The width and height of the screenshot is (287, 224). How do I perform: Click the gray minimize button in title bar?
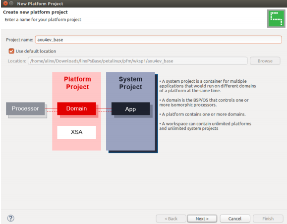coord(11,3)
